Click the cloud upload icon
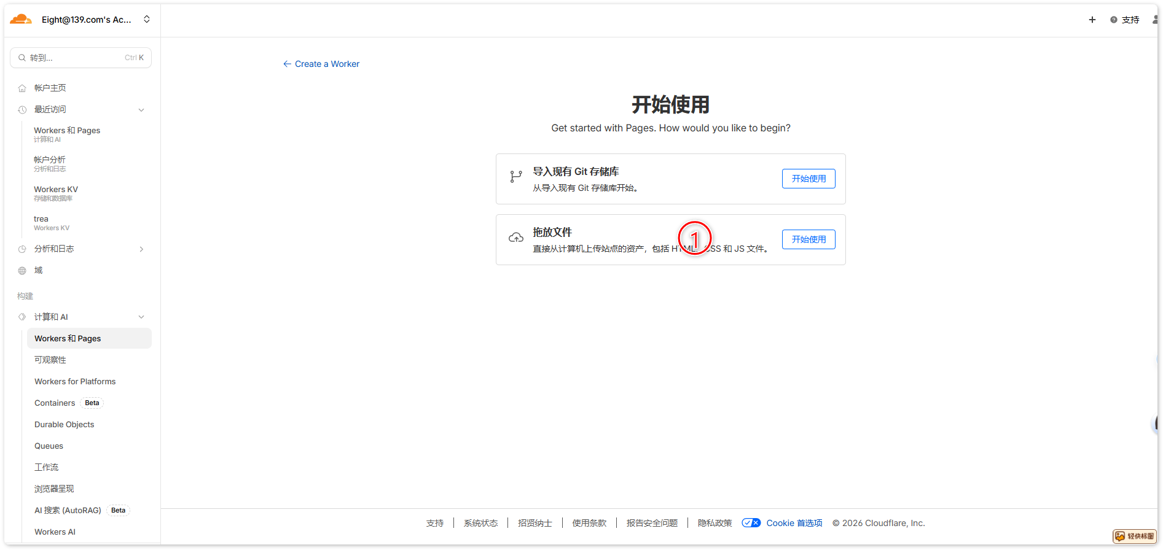Image resolution: width=1163 pixels, height=550 pixels. (x=516, y=238)
